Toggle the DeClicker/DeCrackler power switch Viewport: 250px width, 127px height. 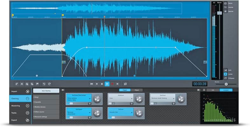coord(71,104)
